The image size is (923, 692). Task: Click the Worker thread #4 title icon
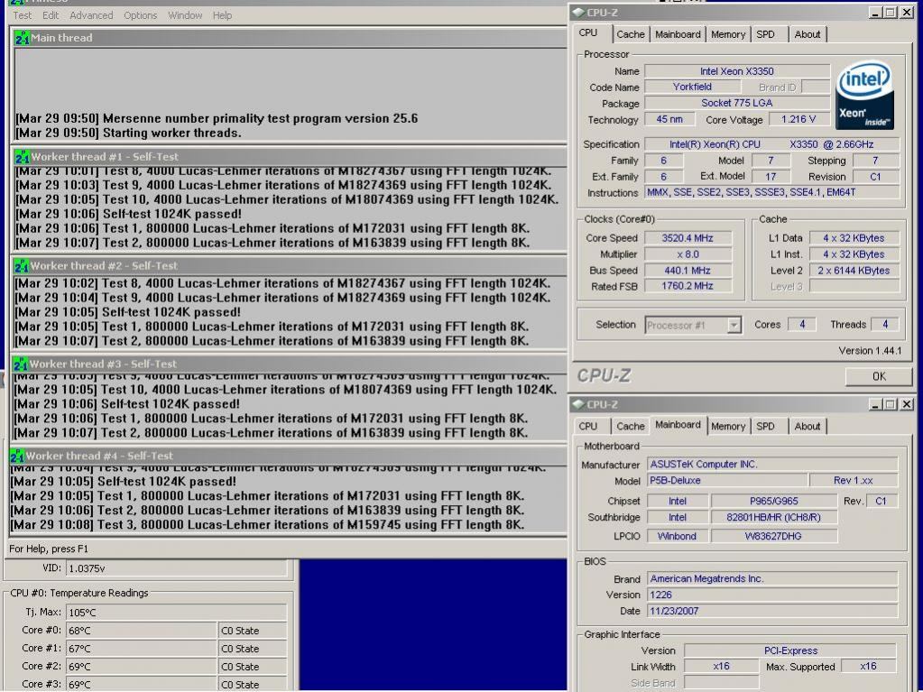tap(18, 456)
